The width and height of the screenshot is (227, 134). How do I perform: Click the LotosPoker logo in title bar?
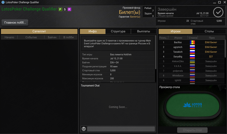coord(3,2)
